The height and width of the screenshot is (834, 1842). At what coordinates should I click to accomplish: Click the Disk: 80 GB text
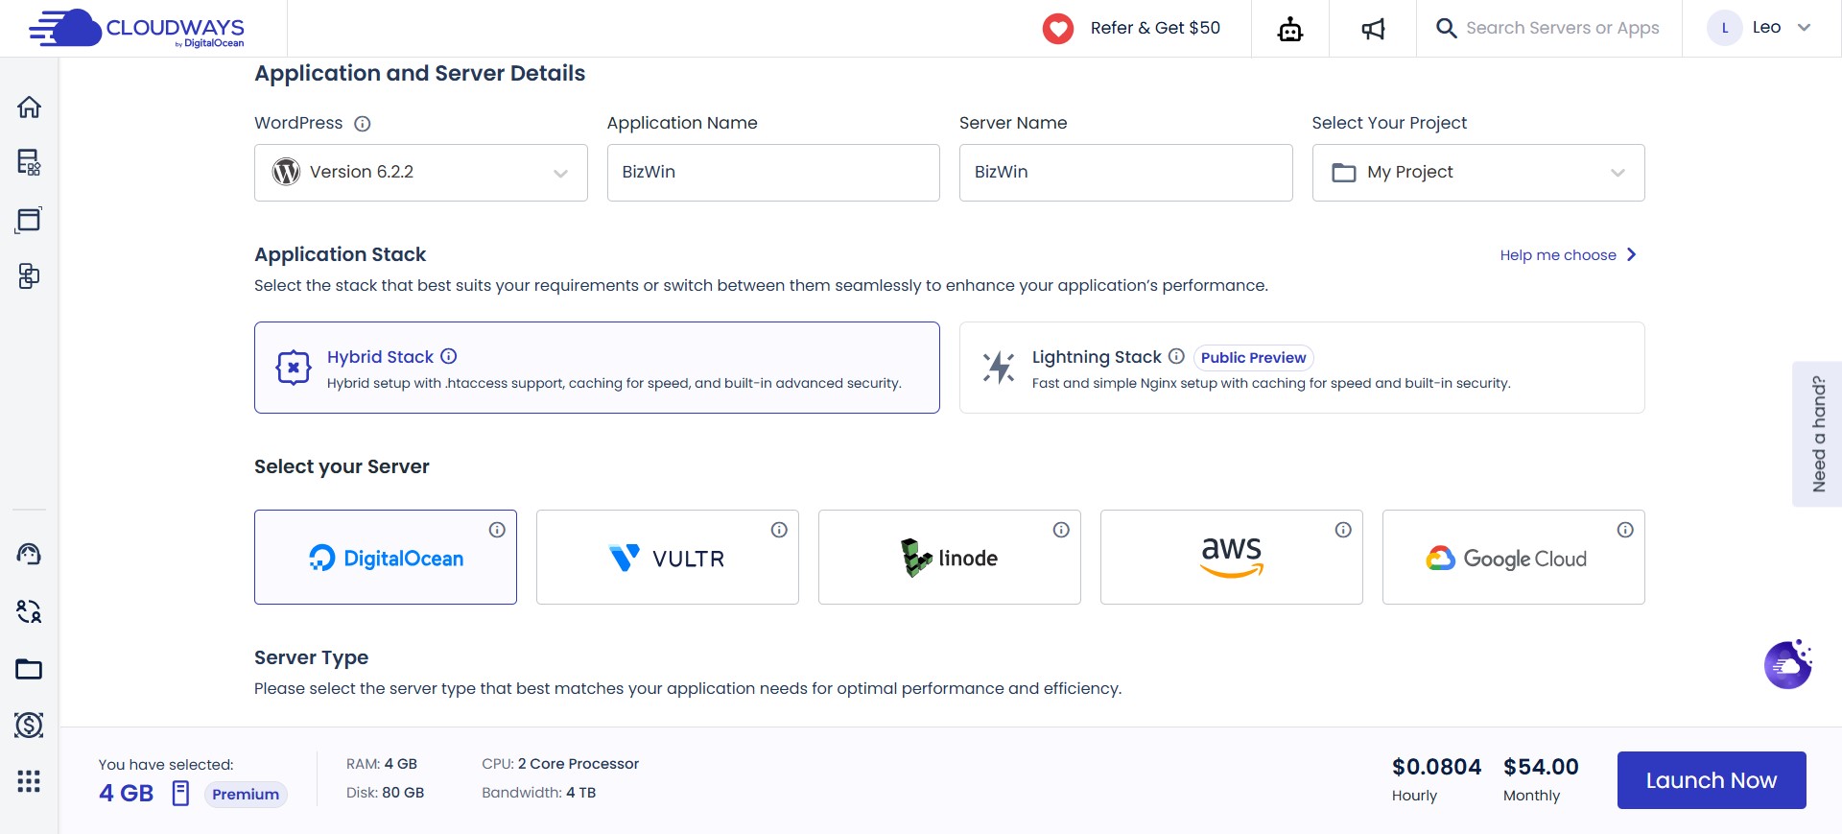click(385, 793)
